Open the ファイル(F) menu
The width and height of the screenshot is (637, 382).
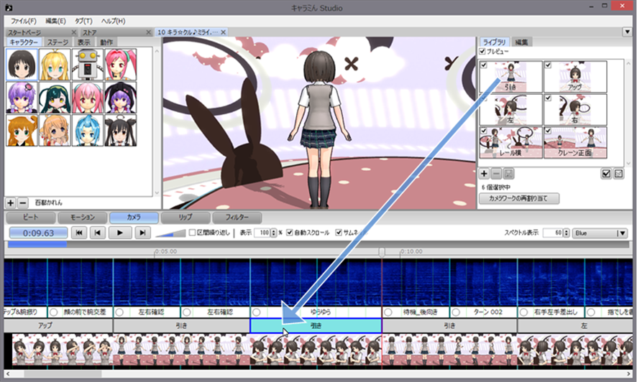[x=23, y=21]
